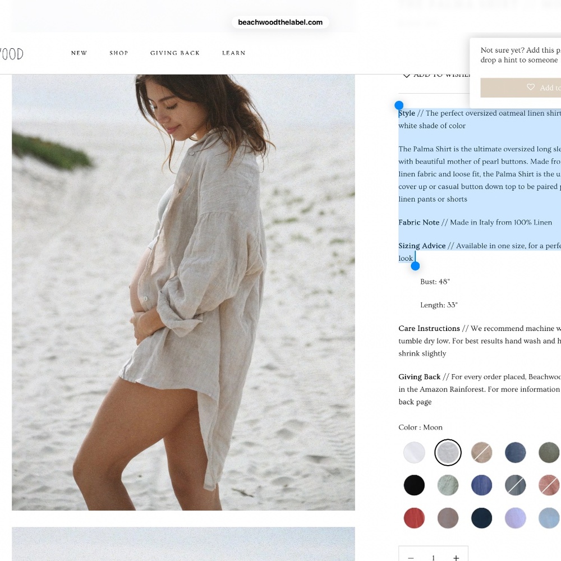Select the black color swatch
The width and height of the screenshot is (561, 561).
coord(414,485)
